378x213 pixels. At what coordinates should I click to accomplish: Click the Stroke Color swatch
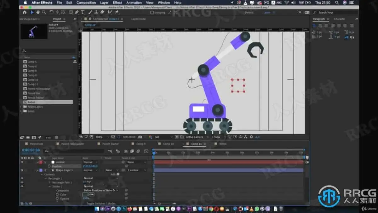tap(85, 194)
